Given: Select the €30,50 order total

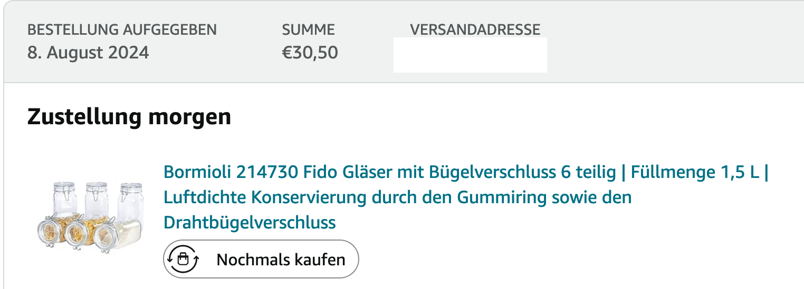Looking at the screenshot, I should click(x=310, y=53).
